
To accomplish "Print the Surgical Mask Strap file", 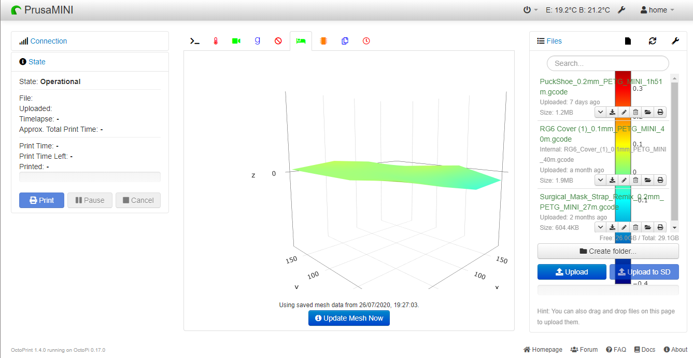I will pos(660,227).
